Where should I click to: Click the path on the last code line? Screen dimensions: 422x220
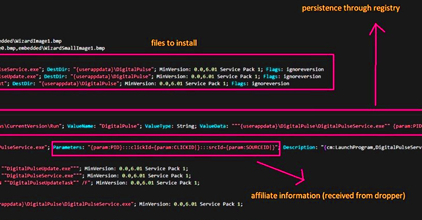click(67, 204)
